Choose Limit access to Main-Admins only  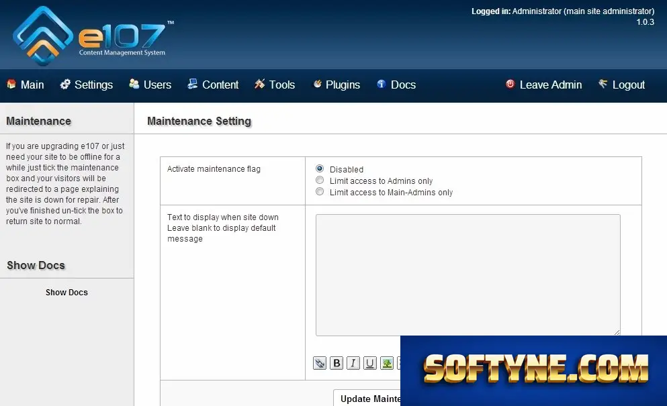320,192
